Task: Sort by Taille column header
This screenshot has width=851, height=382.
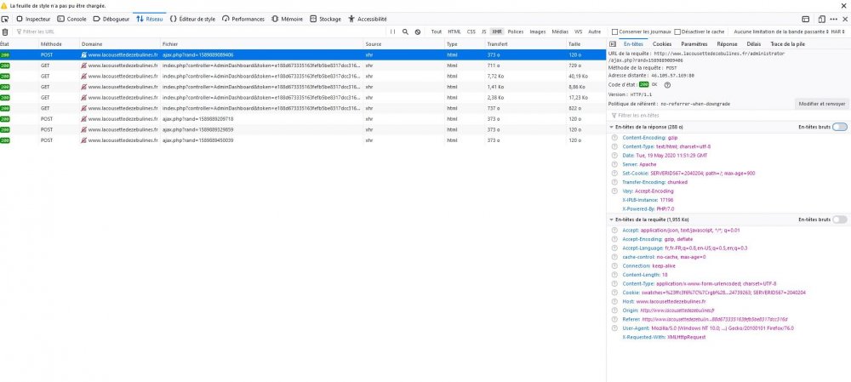Action: [x=585, y=44]
